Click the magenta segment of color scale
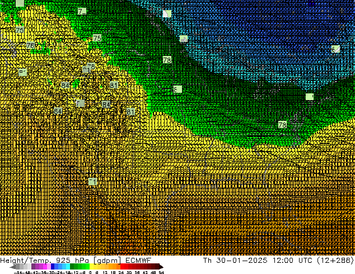 45,266
